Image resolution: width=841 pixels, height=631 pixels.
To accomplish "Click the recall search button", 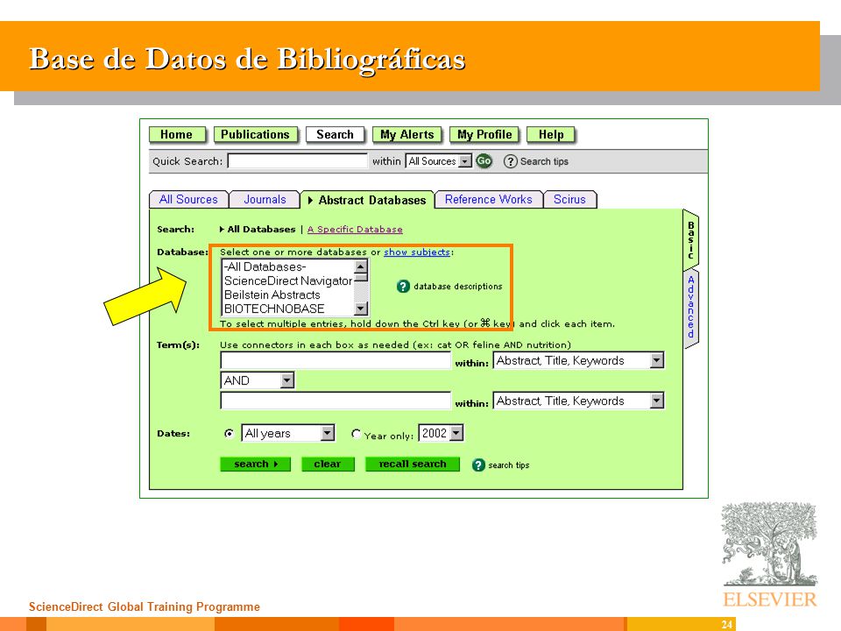I will (413, 464).
